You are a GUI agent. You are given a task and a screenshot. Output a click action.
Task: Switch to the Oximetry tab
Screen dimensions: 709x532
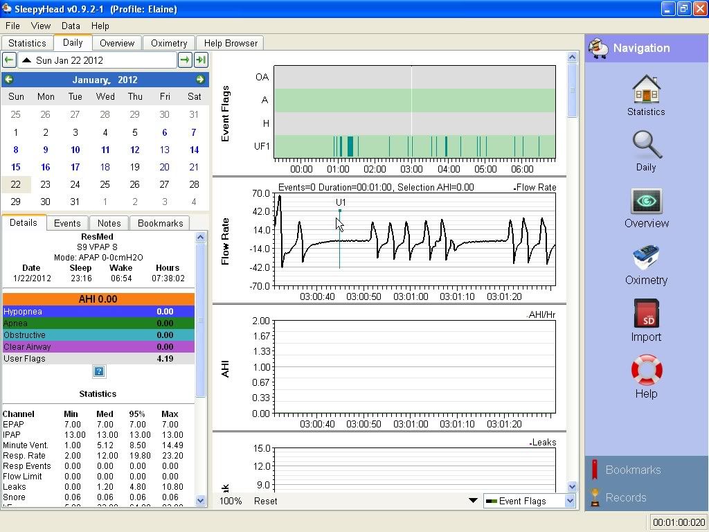169,43
